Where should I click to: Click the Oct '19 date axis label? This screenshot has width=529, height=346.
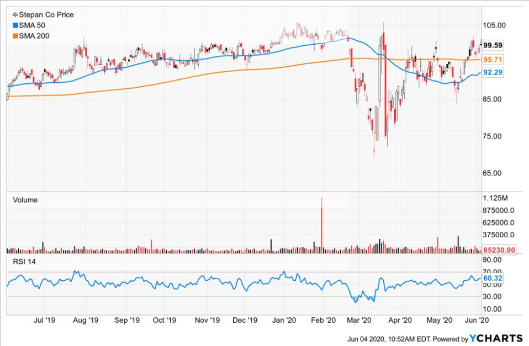[x=165, y=321]
